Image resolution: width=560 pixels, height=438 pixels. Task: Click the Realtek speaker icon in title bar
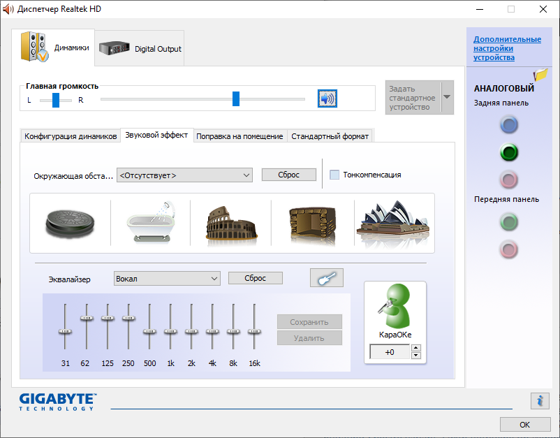[x=8, y=9]
